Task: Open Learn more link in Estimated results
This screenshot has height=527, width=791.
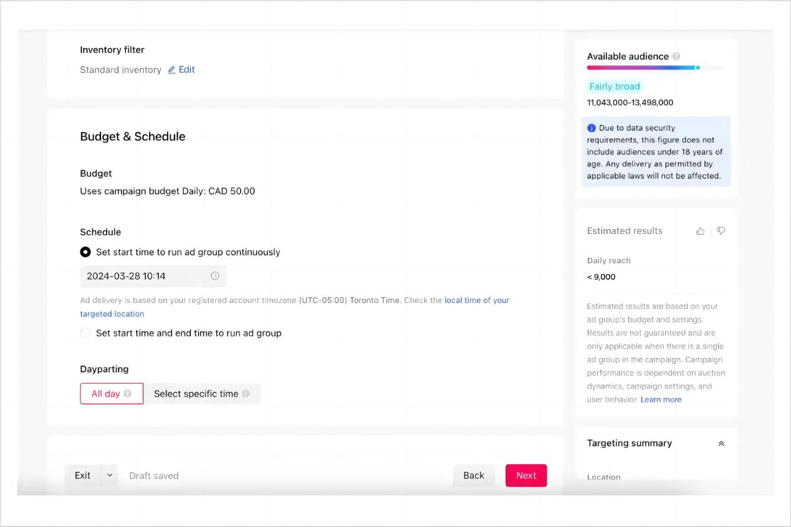Action: pyautogui.click(x=661, y=400)
